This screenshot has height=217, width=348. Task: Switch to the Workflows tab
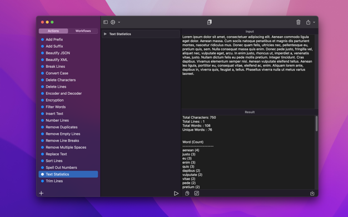(x=83, y=31)
